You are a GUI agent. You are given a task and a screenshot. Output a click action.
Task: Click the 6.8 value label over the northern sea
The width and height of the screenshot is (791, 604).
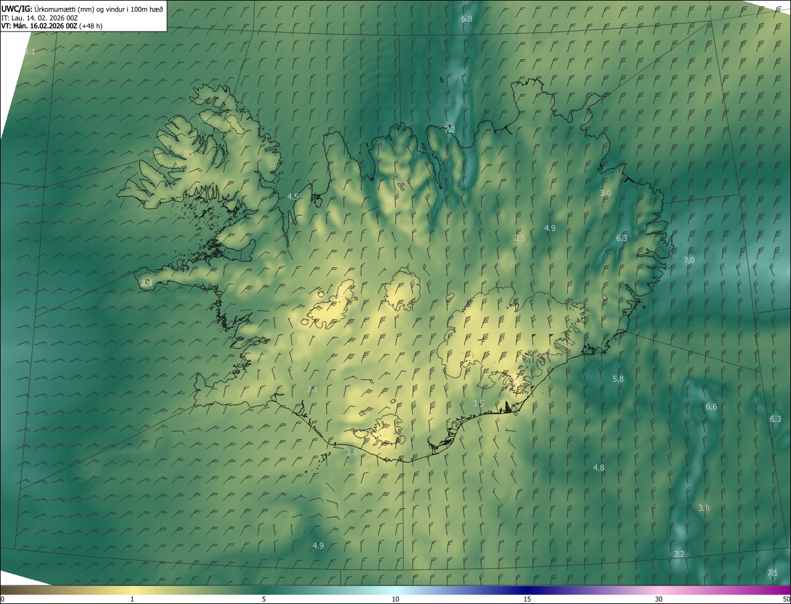[467, 19]
